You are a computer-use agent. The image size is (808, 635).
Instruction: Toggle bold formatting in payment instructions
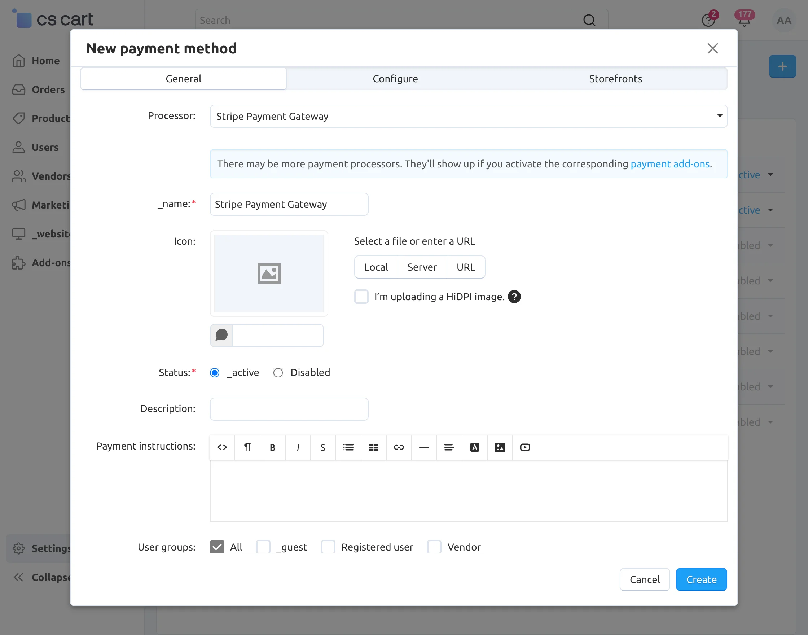click(272, 447)
